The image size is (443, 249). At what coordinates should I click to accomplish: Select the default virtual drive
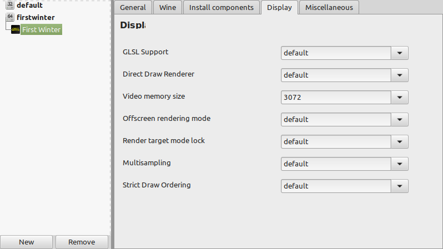click(x=29, y=5)
